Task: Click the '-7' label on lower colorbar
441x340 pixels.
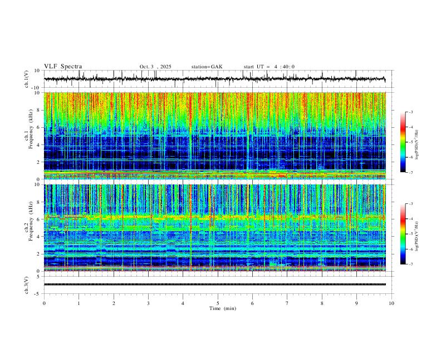Action: coord(410,264)
